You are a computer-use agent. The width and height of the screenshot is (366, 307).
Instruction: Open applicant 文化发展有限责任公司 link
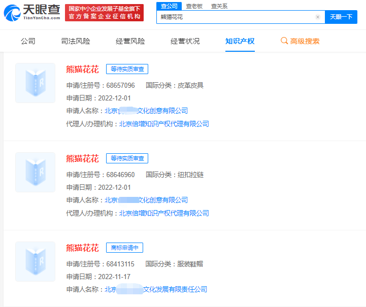[156, 289]
